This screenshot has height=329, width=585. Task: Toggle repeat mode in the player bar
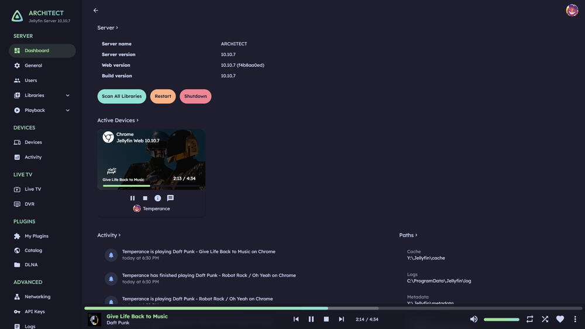pyautogui.click(x=529, y=319)
